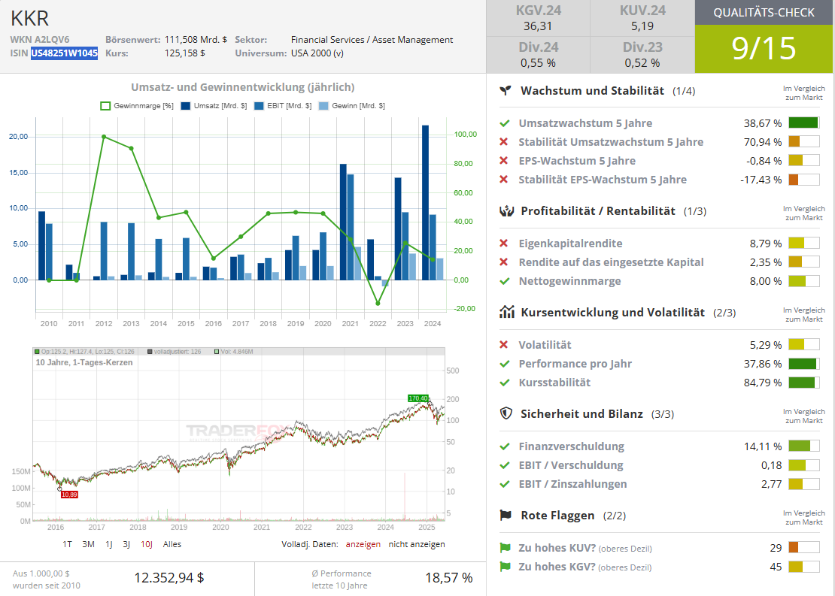Click the 2024 Umsatz bar in the chart
The image size is (835, 596).
click(x=425, y=203)
